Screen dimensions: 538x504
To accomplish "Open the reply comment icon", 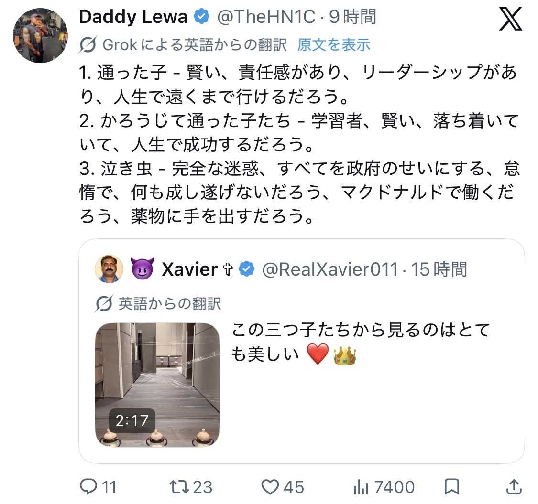I will (x=88, y=486).
